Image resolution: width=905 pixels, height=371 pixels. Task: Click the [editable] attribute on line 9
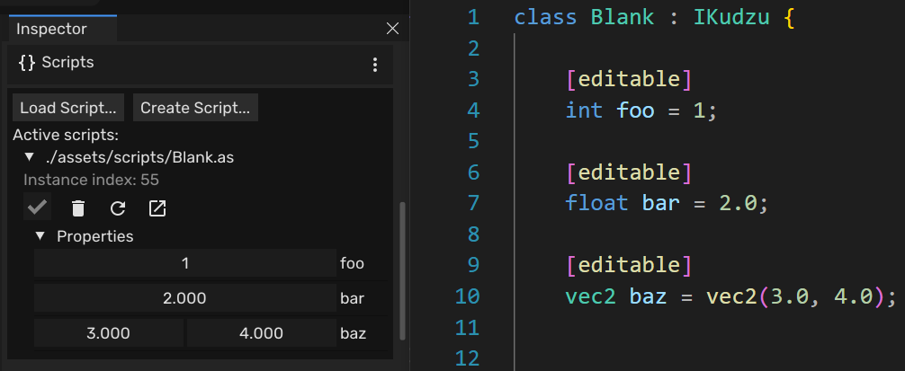coord(629,264)
